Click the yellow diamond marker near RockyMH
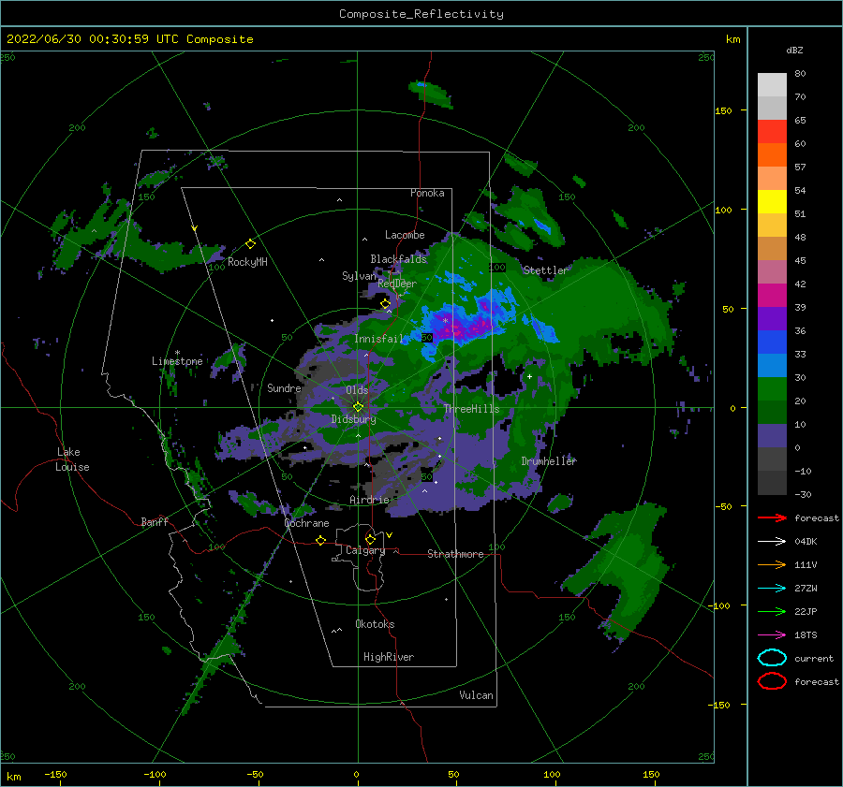The image size is (843, 787). pos(250,244)
